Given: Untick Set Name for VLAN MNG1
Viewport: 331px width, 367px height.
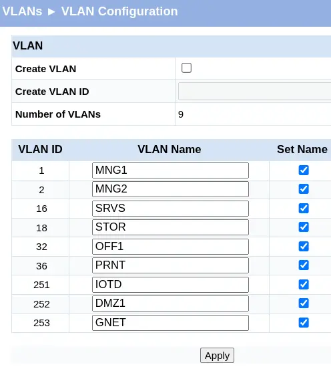Looking at the screenshot, I should click(304, 170).
